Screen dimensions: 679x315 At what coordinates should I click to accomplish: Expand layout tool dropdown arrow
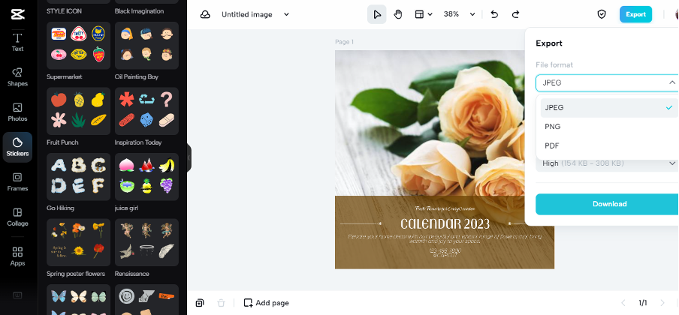(430, 15)
